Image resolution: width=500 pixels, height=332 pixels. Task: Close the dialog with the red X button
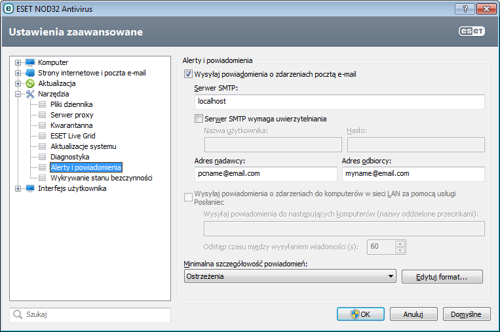point(486,9)
